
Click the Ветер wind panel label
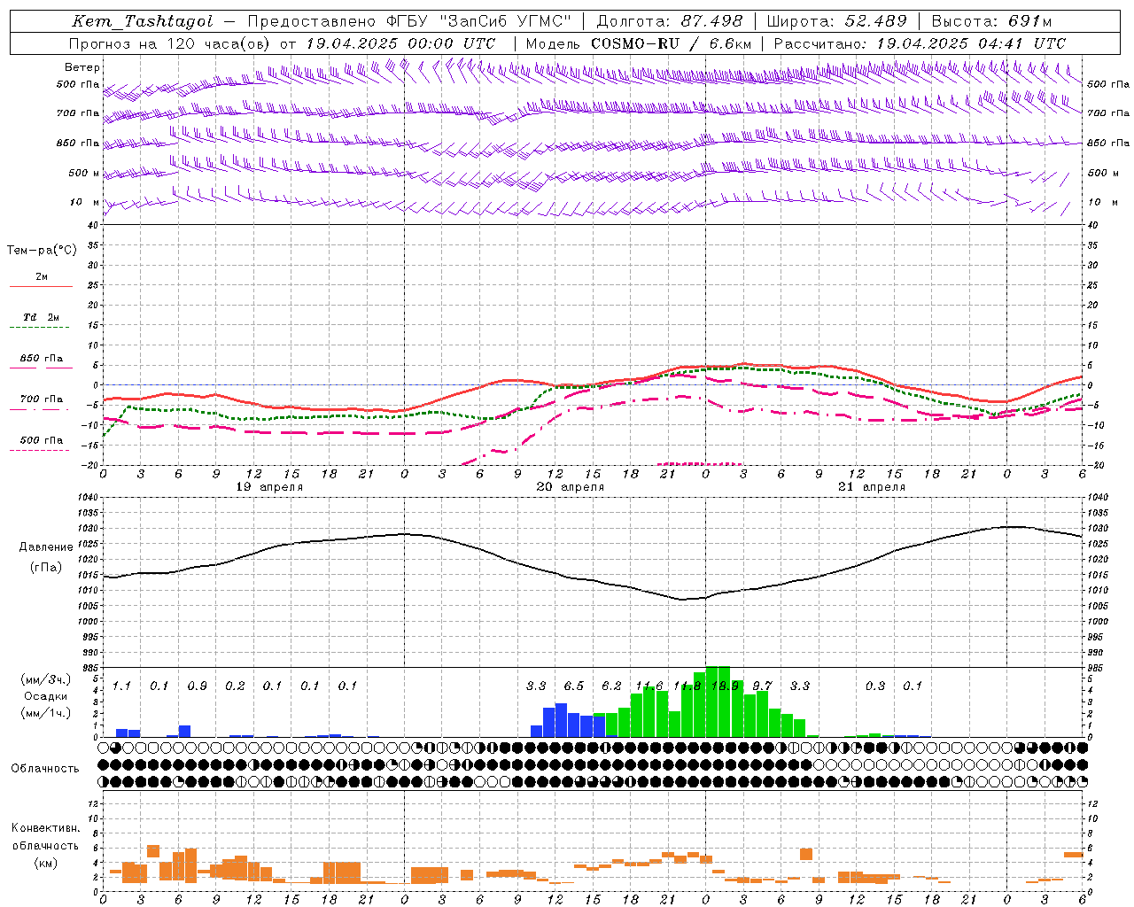click(x=82, y=67)
